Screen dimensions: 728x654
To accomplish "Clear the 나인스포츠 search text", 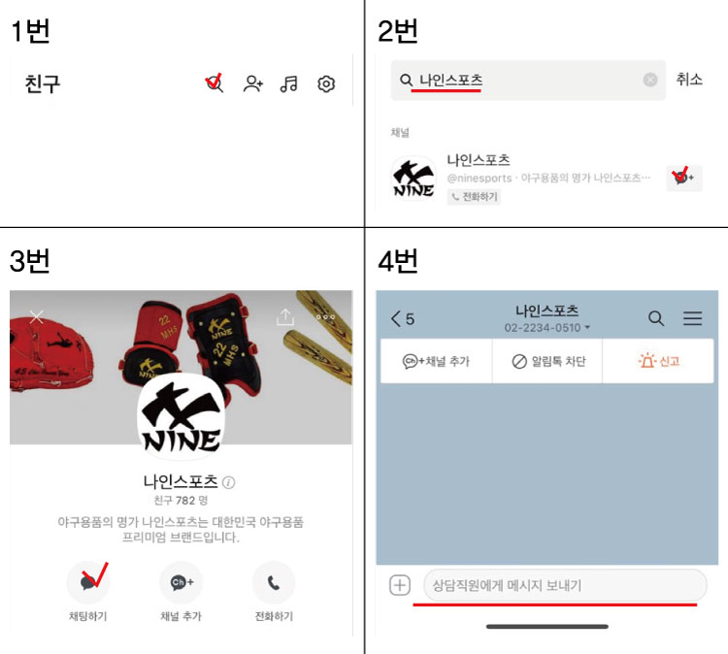I will (x=650, y=80).
